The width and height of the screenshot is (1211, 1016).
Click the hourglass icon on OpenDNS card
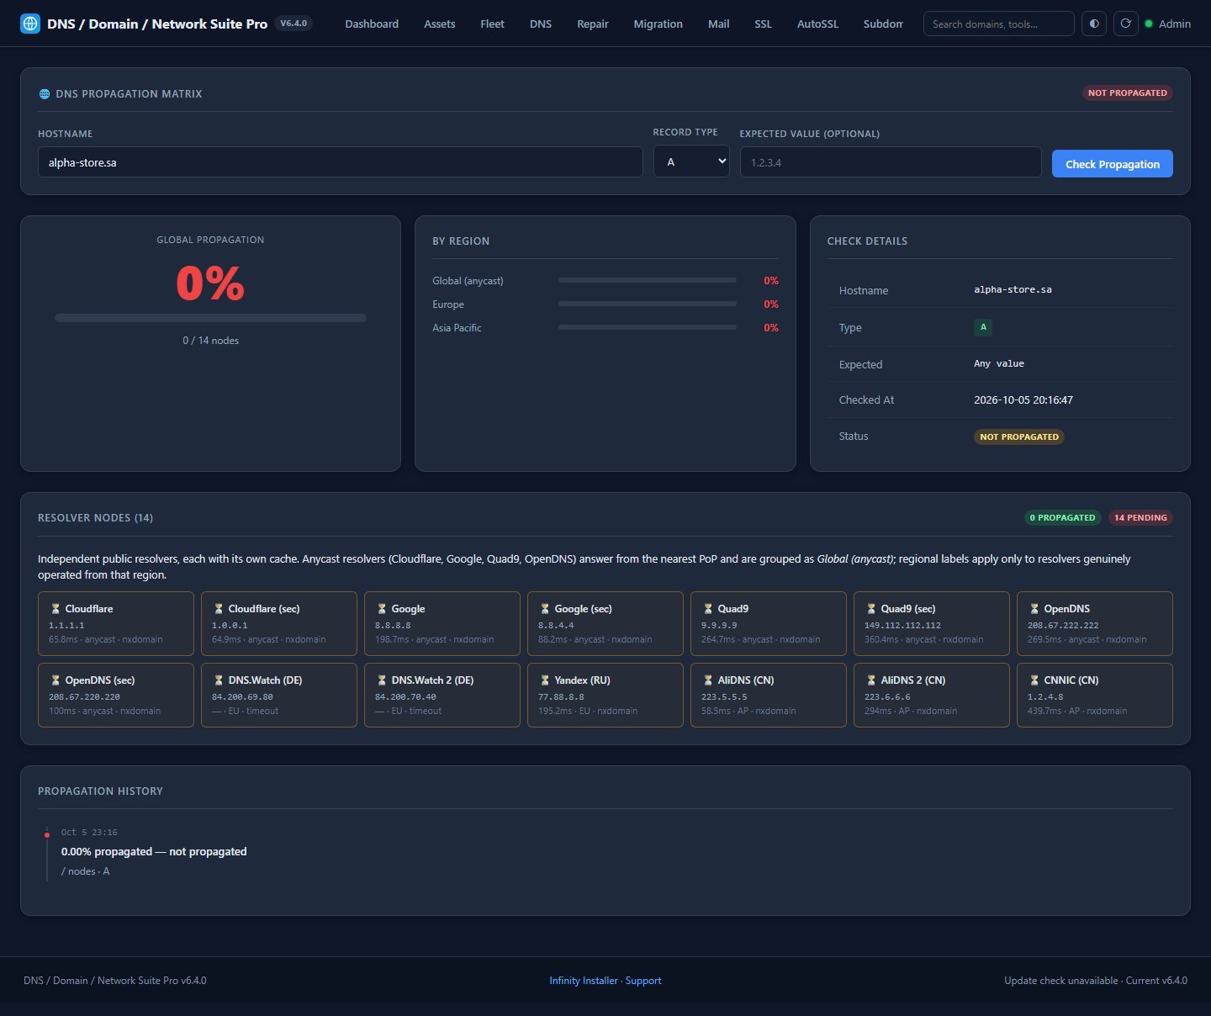(x=1034, y=609)
